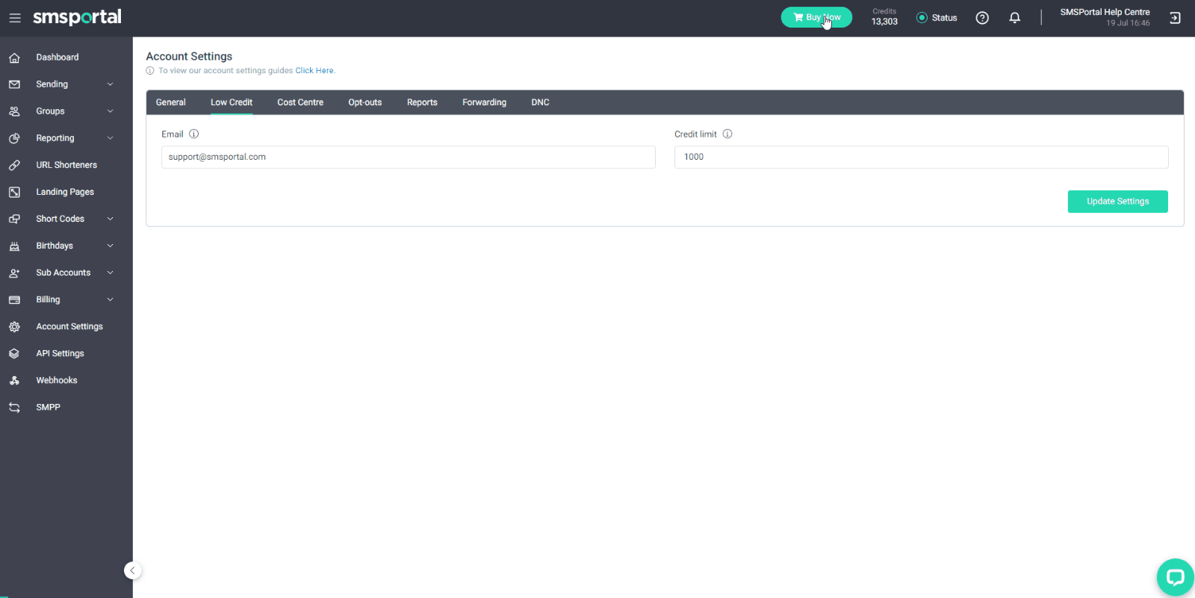
Task: Click the SMSPortal Help Centre account name
Action: [x=1105, y=12]
